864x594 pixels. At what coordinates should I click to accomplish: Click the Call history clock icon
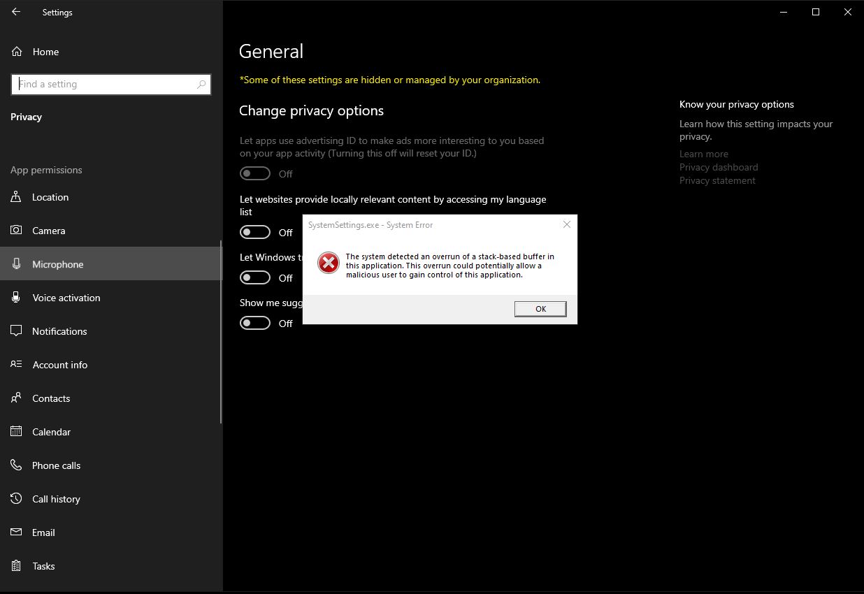click(x=16, y=499)
